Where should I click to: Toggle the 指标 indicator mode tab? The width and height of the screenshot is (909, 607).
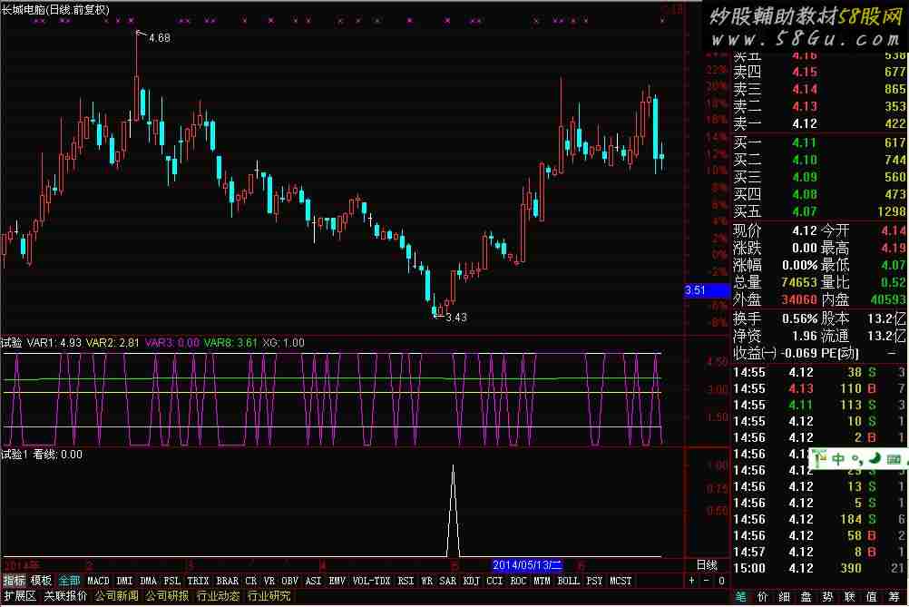click(14, 581)
